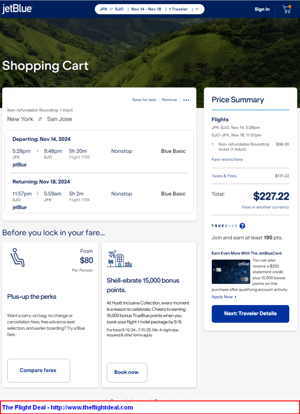Click the TrueBlue logo text
300x414 pixels.
click(224, 226)
